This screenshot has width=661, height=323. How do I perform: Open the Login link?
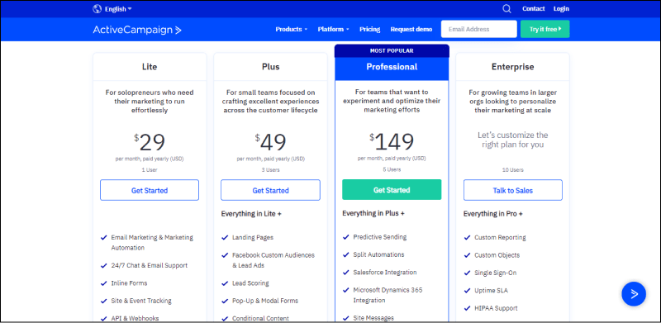tap(561, 9)
